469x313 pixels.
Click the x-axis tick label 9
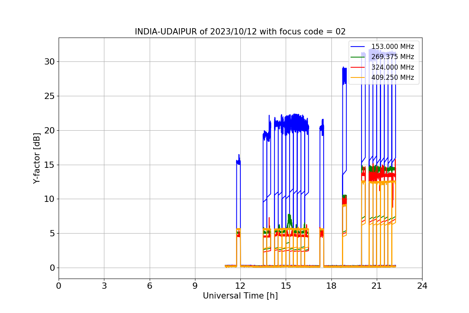(x=195, y=286)
